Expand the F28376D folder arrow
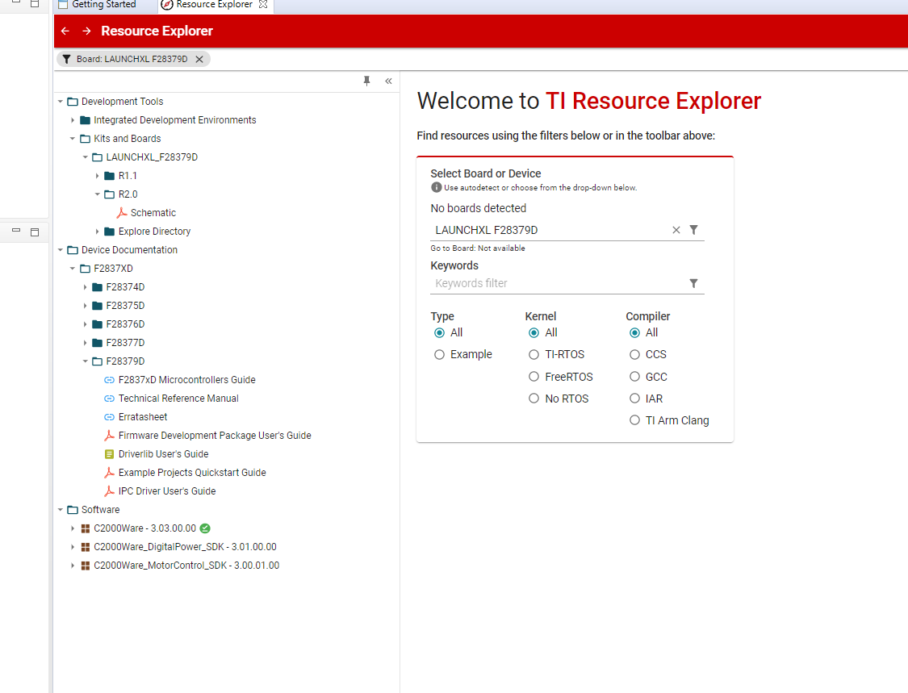 [x=85, y=324]
